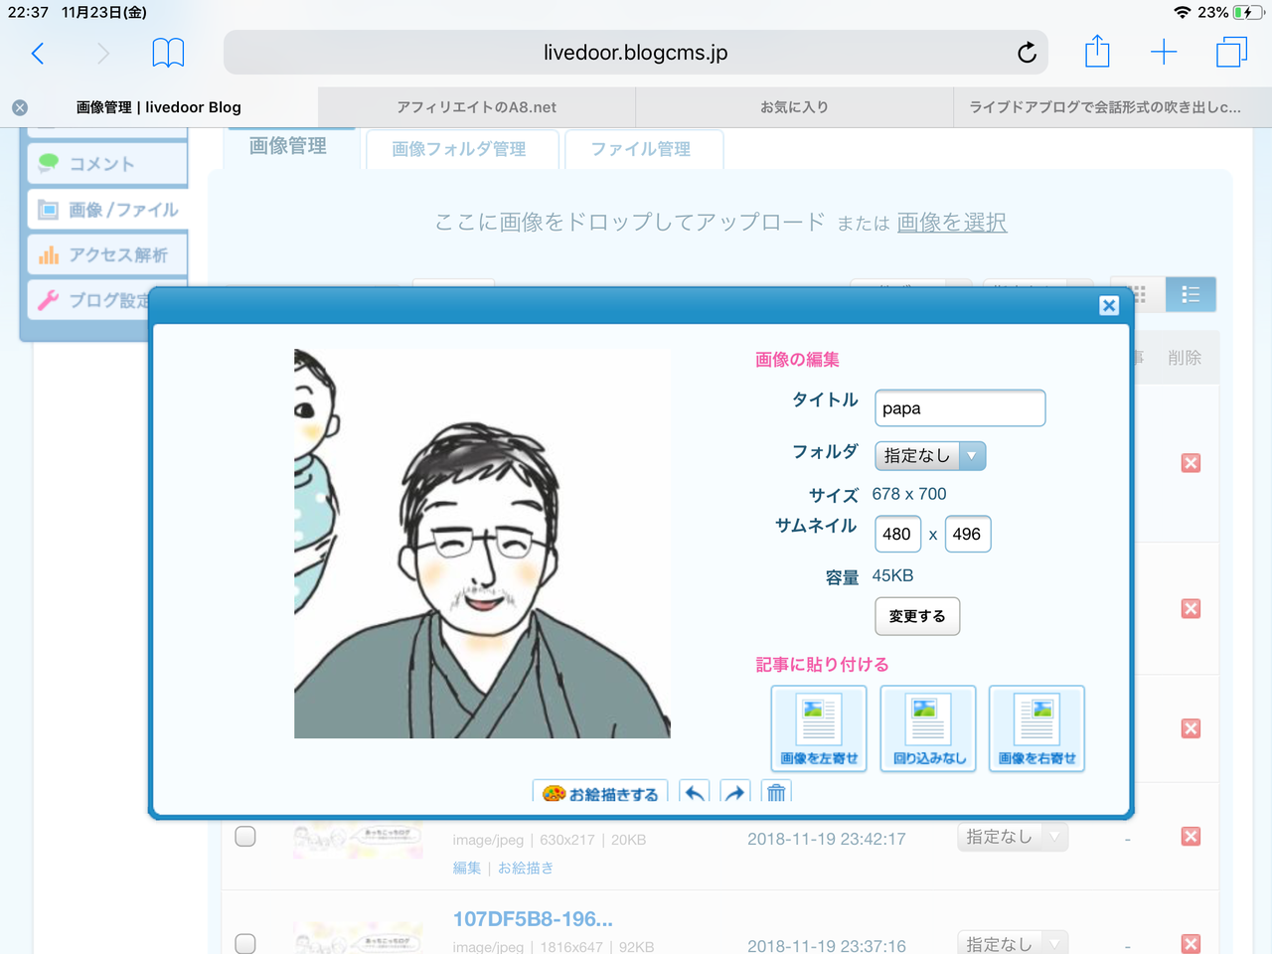Switch to list view icon
Screen dimensions: 1272x954
tap(1191, 294)
